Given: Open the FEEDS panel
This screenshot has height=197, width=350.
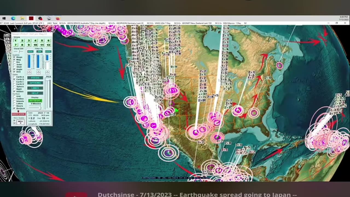Looking at the screenshot, I should click(35, 78).
